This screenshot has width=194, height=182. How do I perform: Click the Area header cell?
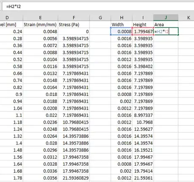pos(166,24)
